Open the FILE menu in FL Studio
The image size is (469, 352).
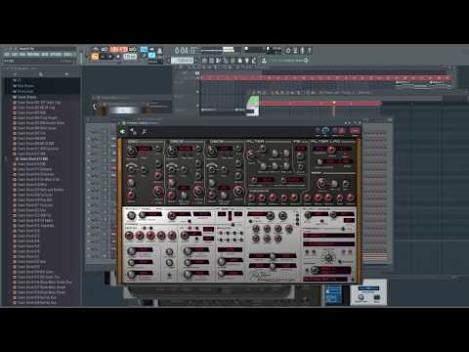[x=7, y=54]
